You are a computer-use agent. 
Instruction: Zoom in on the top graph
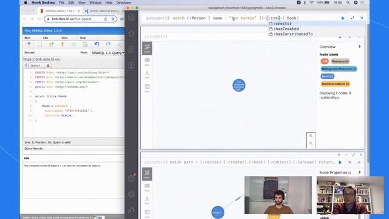coord(311,136)
